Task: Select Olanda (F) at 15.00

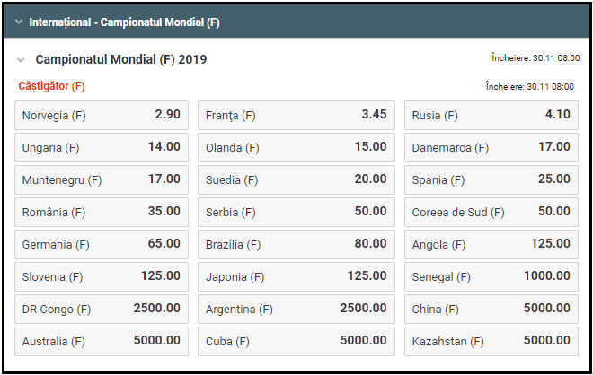Action: coord(296,147)
